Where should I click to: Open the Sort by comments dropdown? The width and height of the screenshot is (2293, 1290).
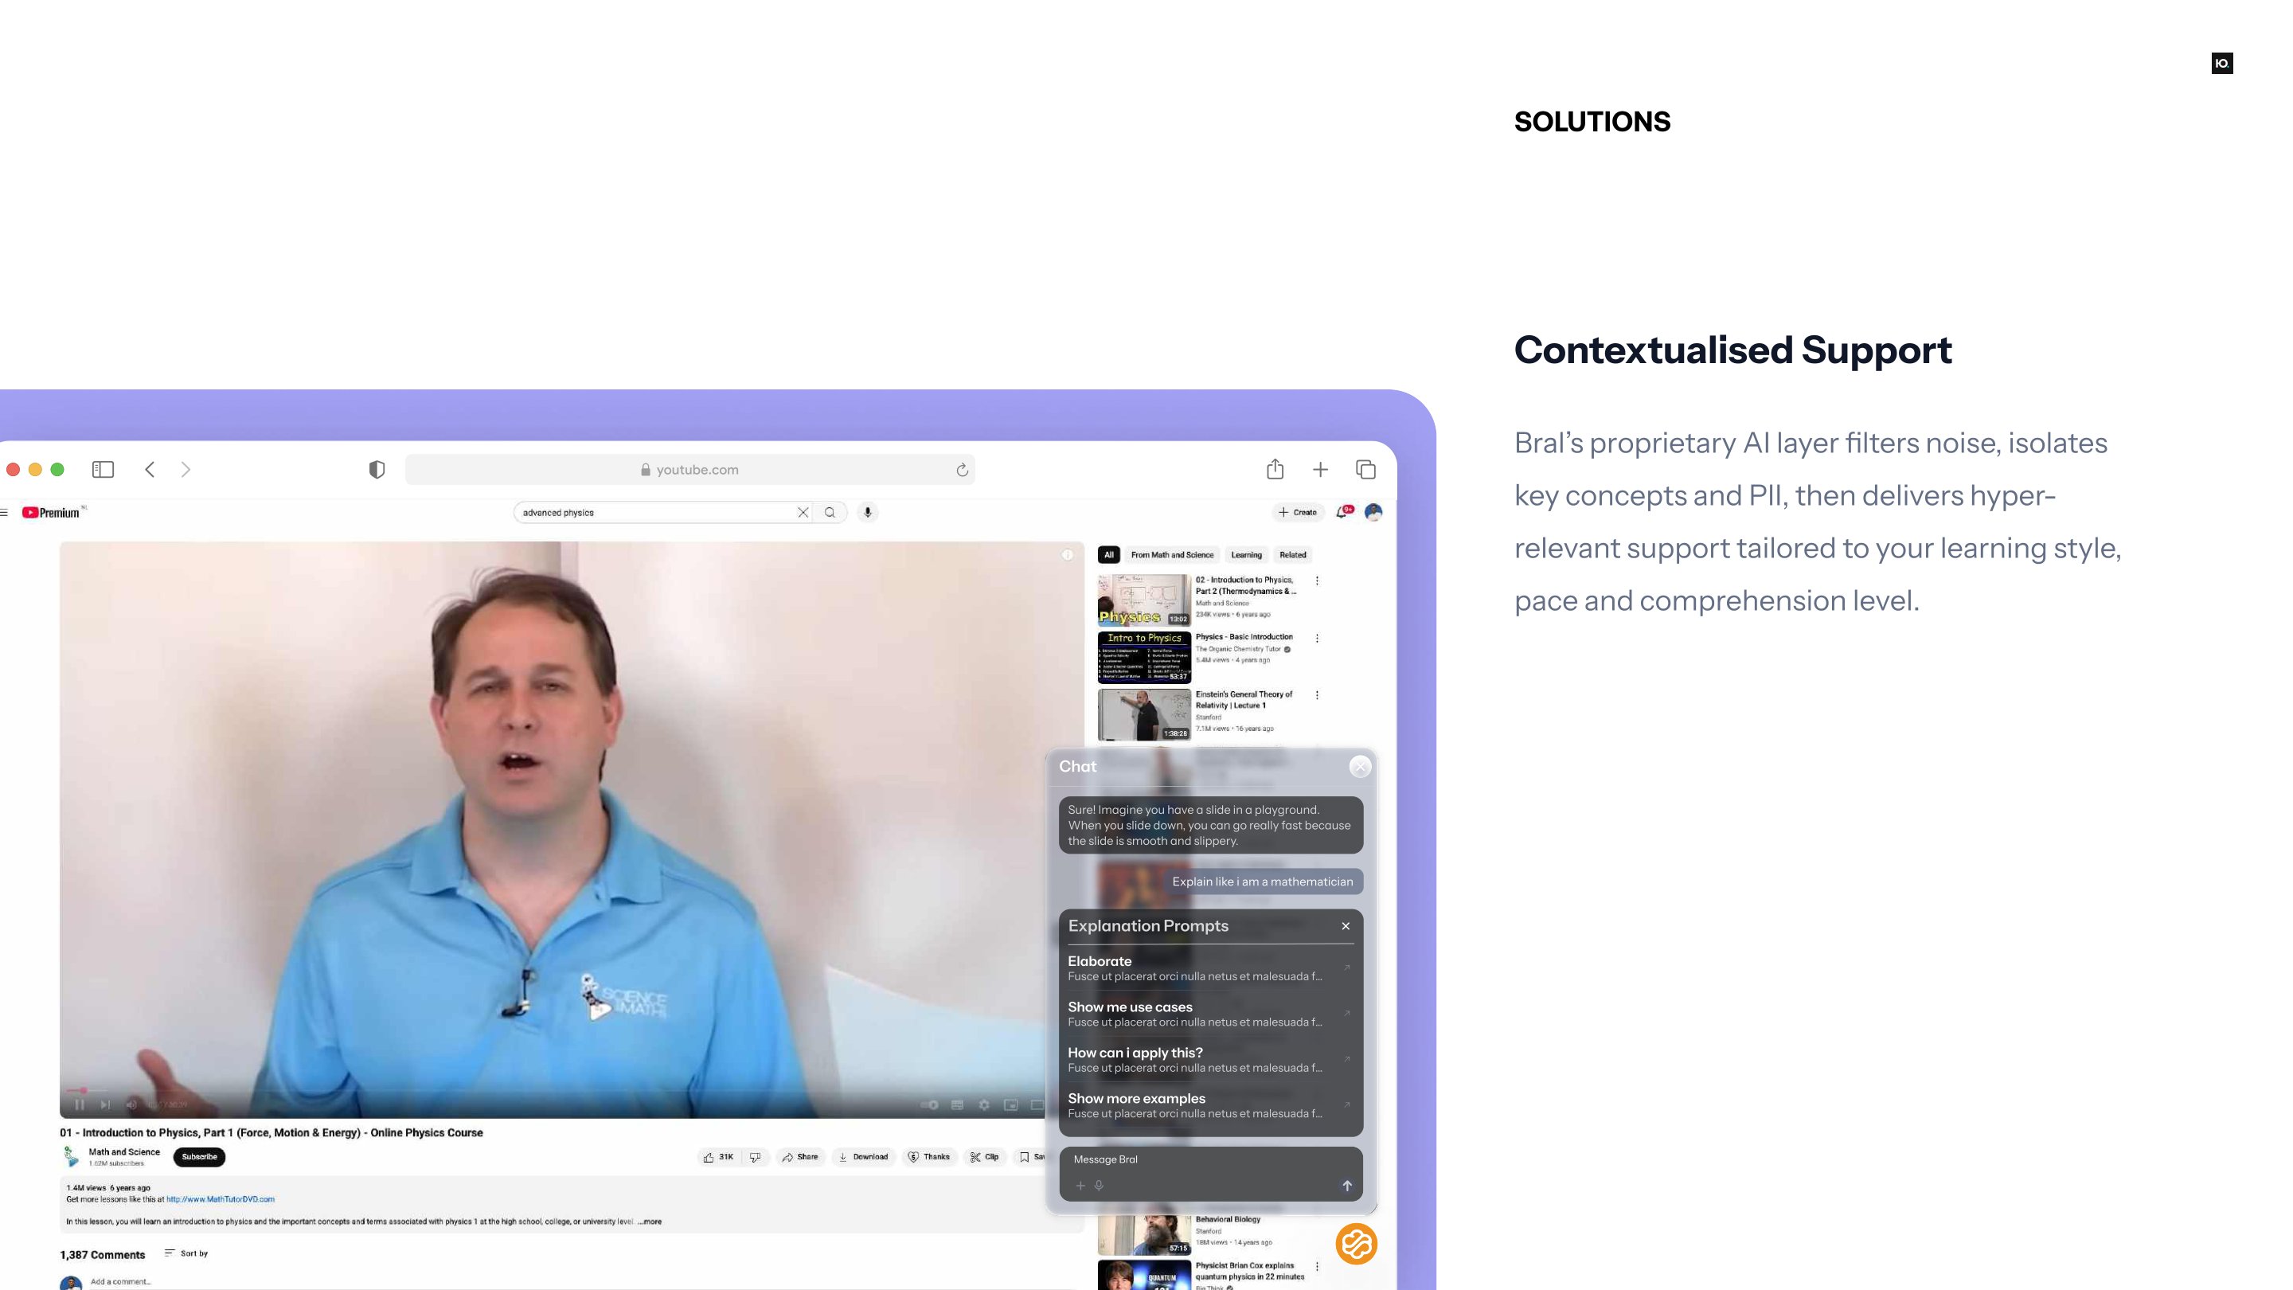point(187,1253)
